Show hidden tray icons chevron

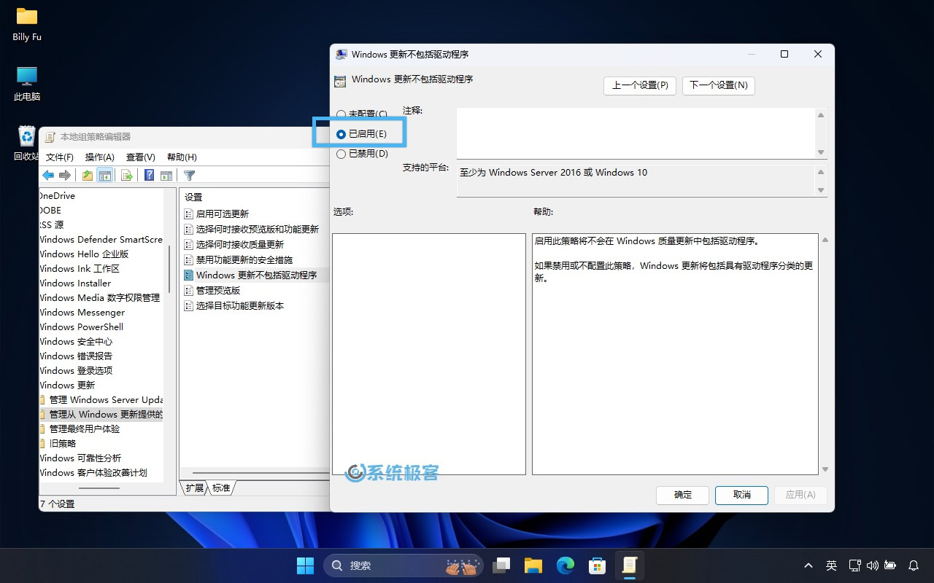pos(808,566)
